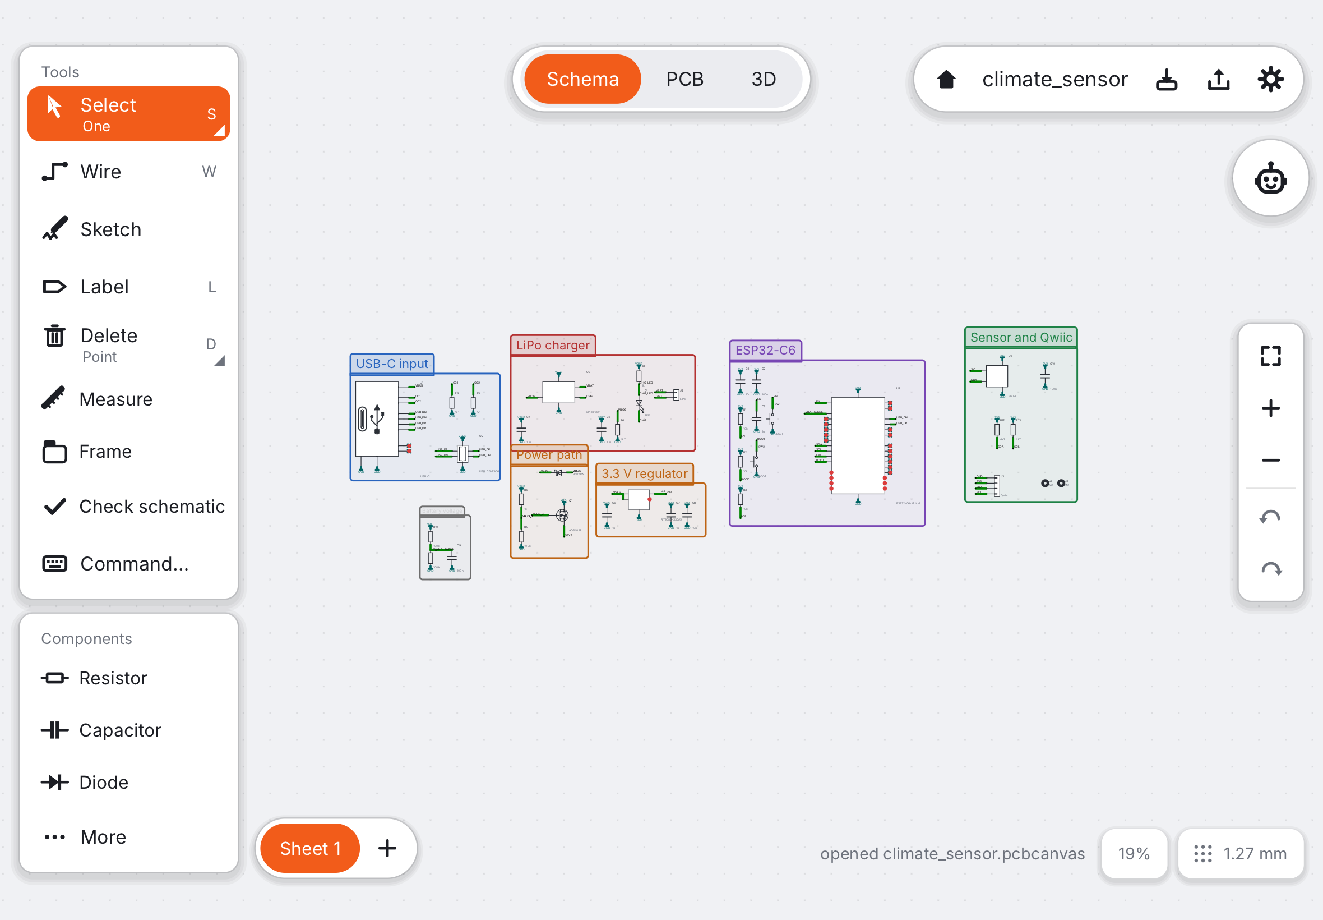Open the 1.27 mm grid size selector

point(1240,853)
